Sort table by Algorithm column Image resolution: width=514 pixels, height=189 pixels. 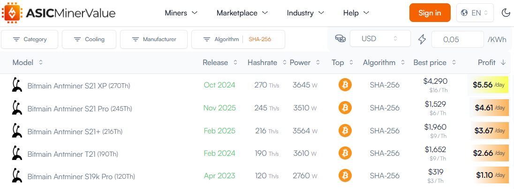tap(384, 63)
